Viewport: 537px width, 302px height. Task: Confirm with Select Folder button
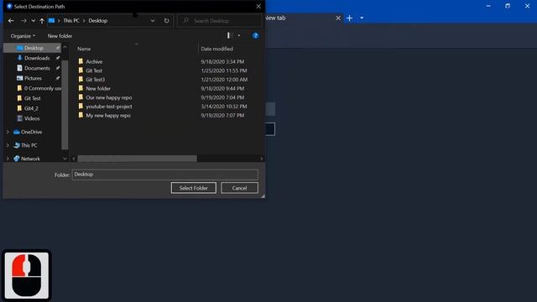coord(194,188)
